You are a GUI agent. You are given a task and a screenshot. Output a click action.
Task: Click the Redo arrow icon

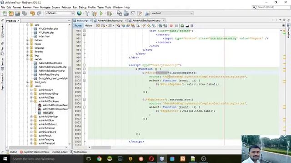click(x=39, y=13)
